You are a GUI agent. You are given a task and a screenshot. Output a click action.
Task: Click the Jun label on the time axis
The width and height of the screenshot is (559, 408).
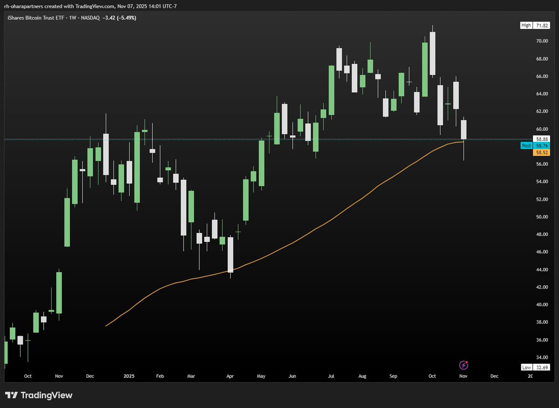pyautogui.click(x=292, y=376)
